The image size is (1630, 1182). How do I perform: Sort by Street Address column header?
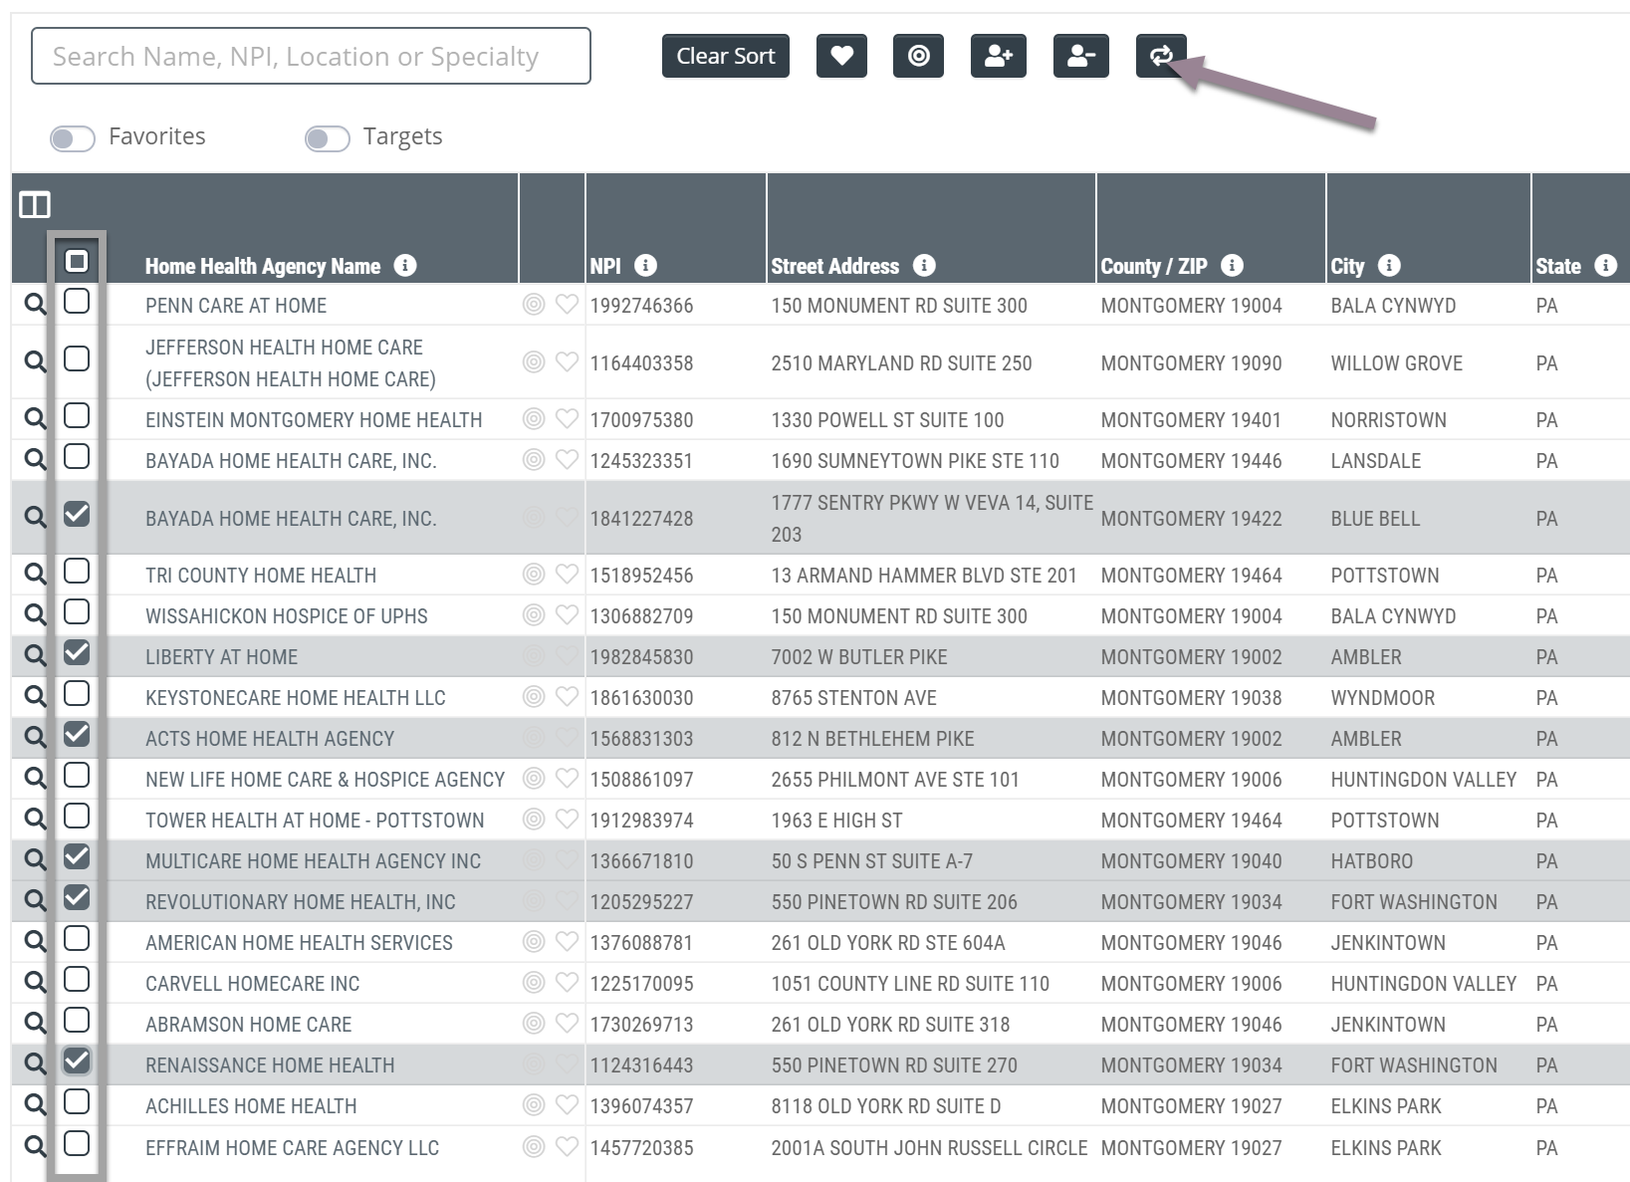tap(834, 266)
